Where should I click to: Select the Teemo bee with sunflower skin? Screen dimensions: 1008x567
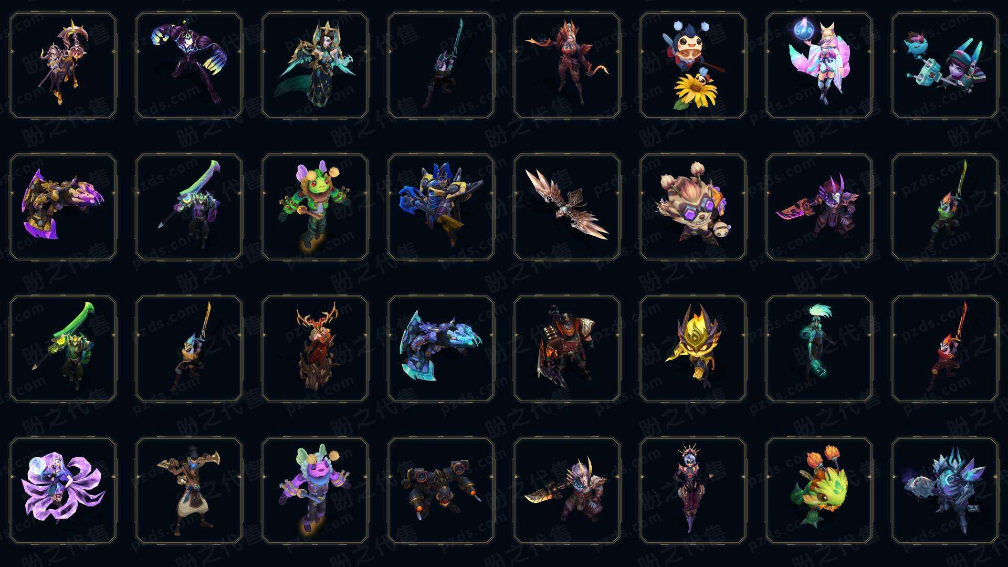pos(693,66)
